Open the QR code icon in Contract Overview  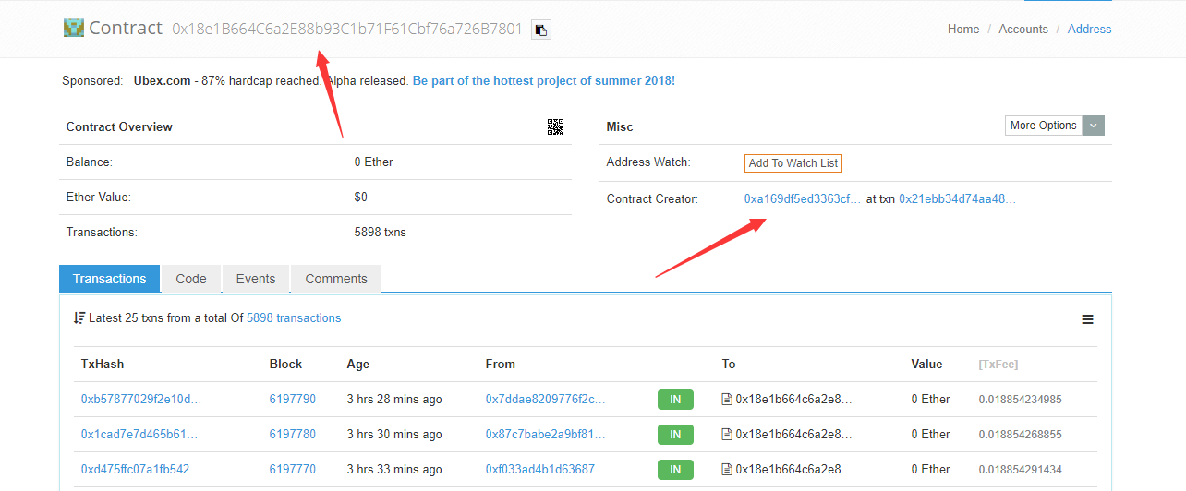(x=555, y=127)
